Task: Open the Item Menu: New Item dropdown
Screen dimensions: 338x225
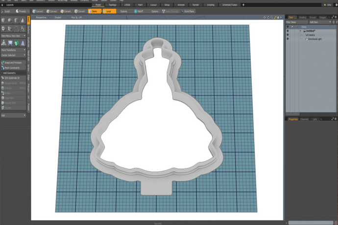Action: pyautogui.click(x=13, y=36)
